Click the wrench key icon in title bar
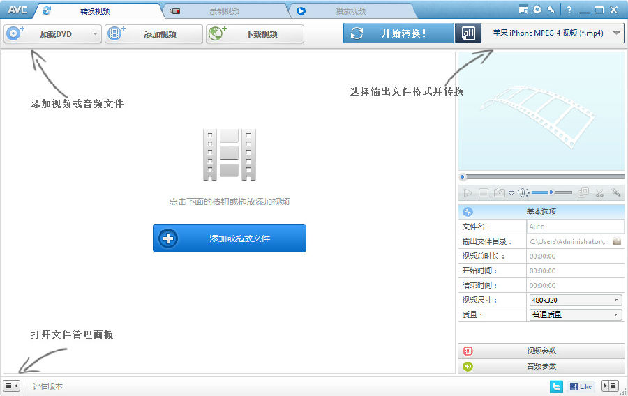 [x=551, y=10]
